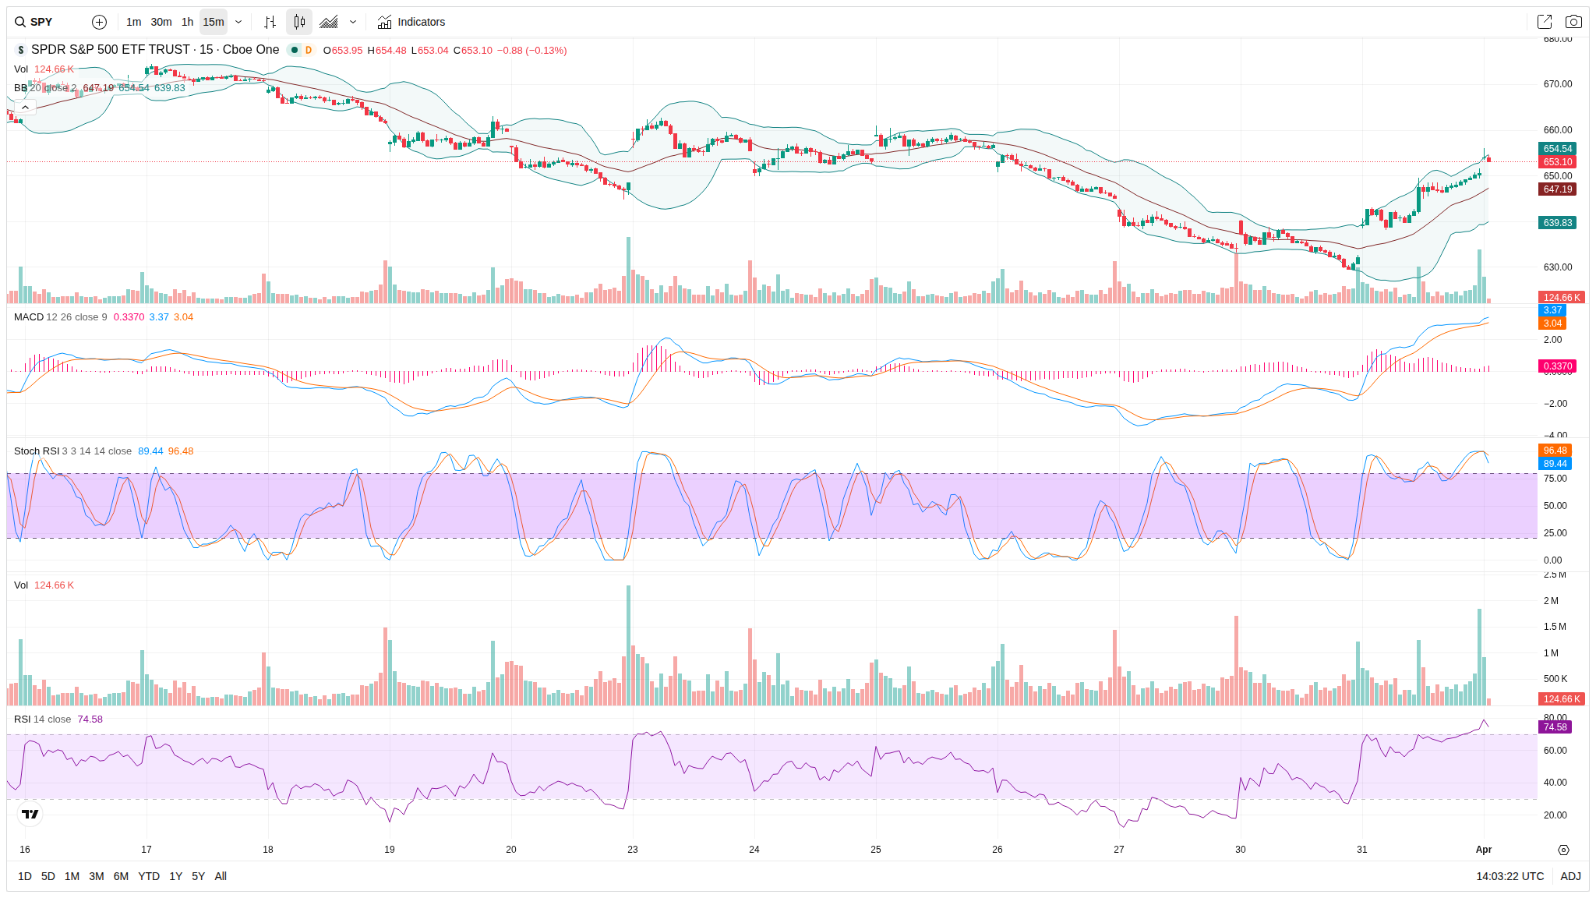Screen dimensions: 1596x898
Task: Select the Candles chart style icon
Action: point(299,22)
